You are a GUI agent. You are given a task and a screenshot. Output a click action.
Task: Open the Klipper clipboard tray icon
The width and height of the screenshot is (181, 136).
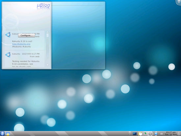pyautogui.click(x=140, y=134)
